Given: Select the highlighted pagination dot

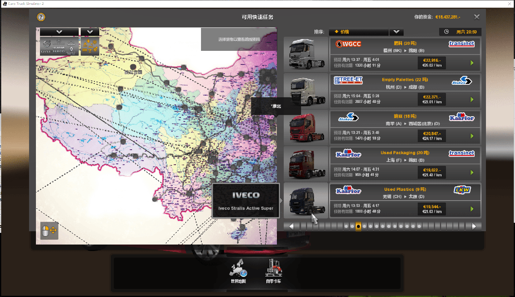Looking at the screenshot, I should pos(358,226).
